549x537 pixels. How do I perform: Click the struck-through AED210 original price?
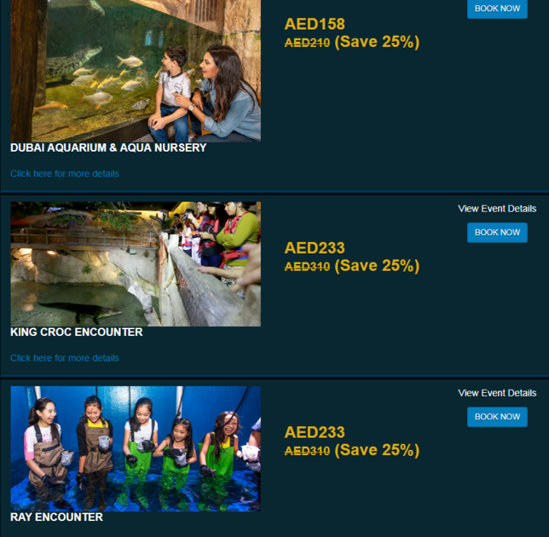pyautogui.click(x=307, y=43)
